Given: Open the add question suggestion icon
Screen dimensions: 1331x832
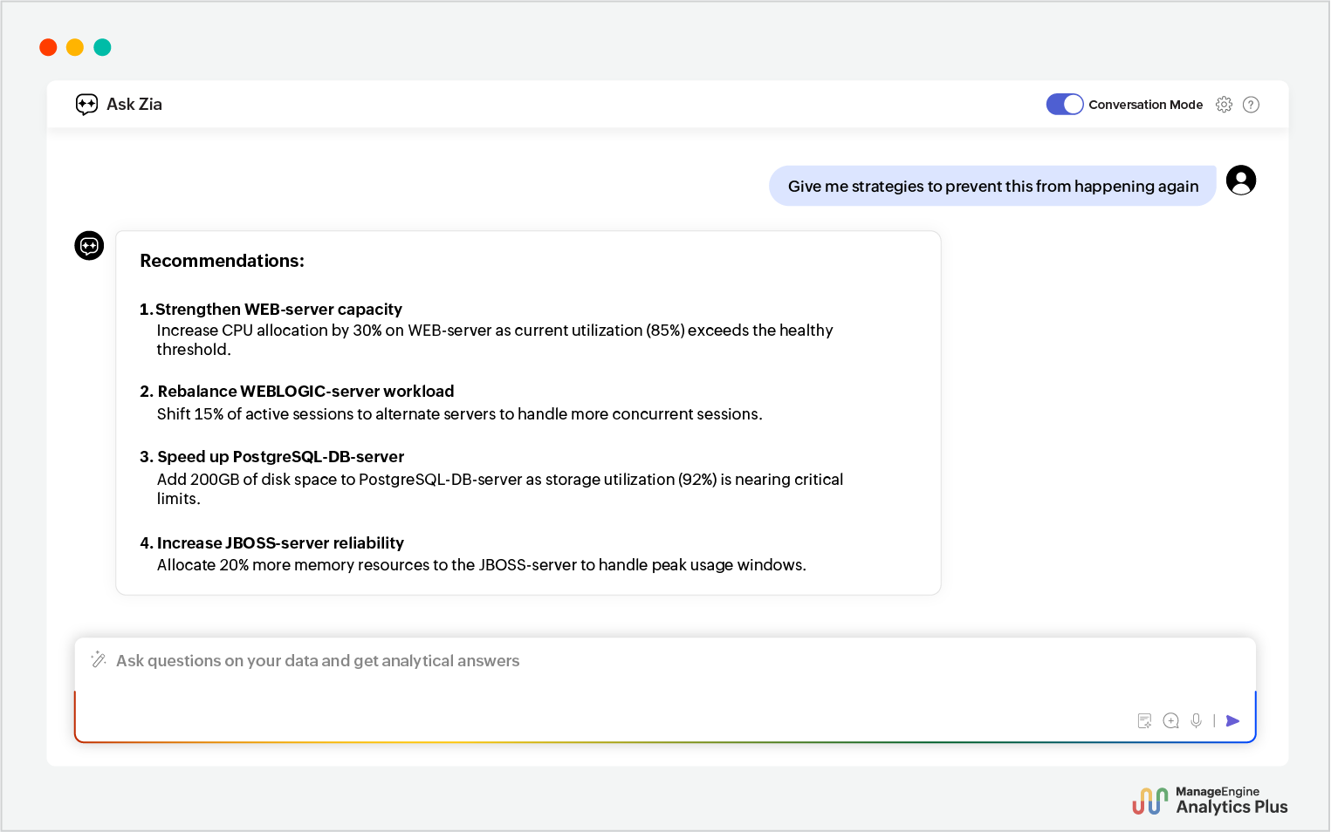Looking at the screenshot, I should (1170, 720).
